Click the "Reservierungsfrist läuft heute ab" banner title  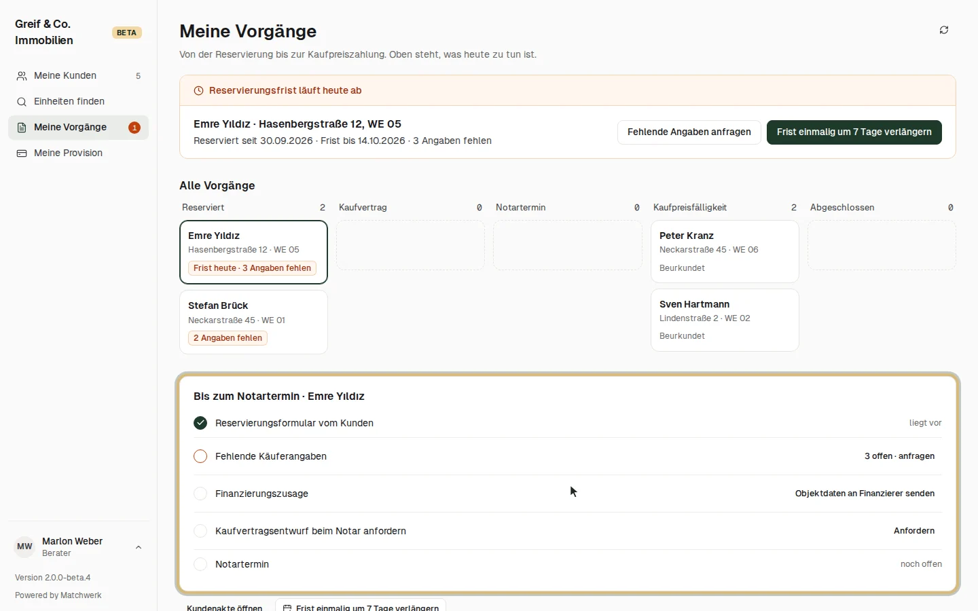pos(285,91)
